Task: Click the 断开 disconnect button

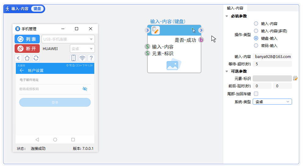Action: (27, 49)
